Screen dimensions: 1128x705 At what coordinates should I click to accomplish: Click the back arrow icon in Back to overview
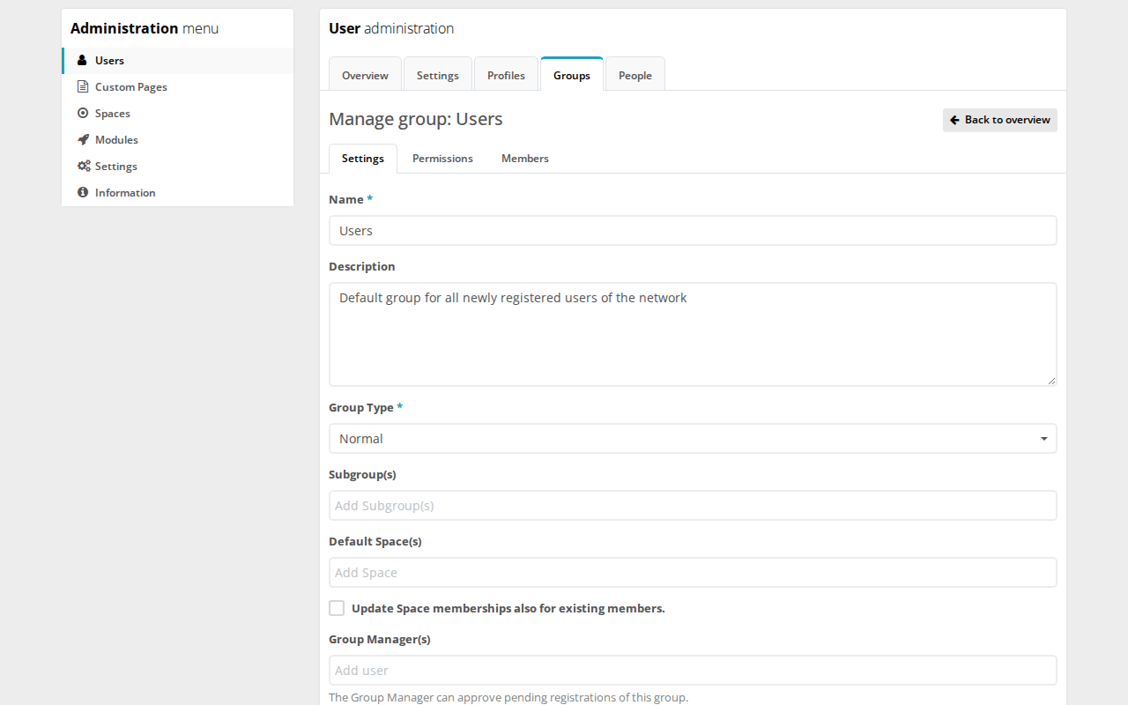[x=954, y=120]
